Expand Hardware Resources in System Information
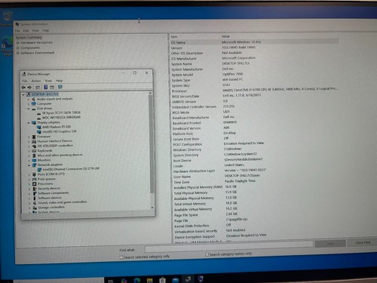 pyautogui.click(x=18, y=43)
